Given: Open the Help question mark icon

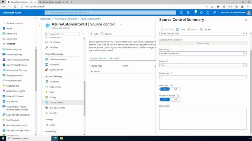Looking at the screenshot, I should tap(208, 13).
